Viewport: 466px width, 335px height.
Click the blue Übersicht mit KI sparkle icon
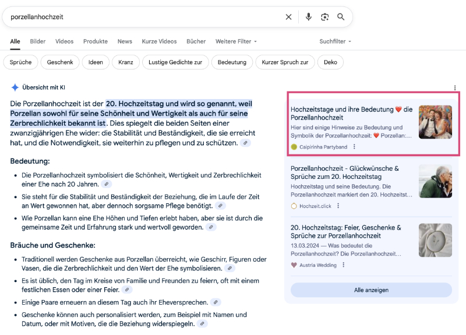click(x=15, y=87)
